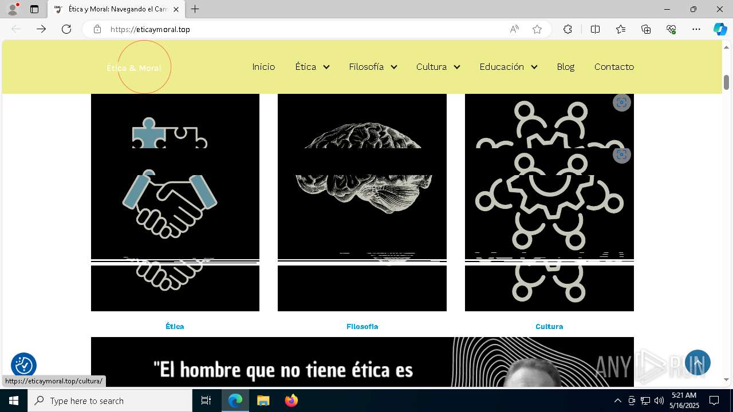Open the browser profile icon
The image size is (733, 412).
point(13,9)
